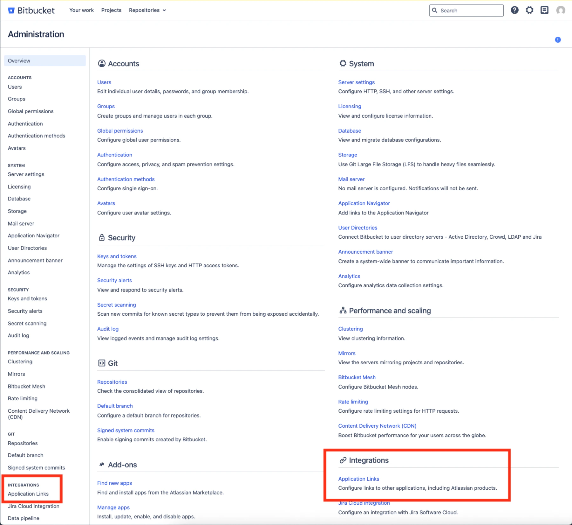Select Content Delivery Network (CDN) in sidebar
572x525 pixels.
click(x=38, y=414)
